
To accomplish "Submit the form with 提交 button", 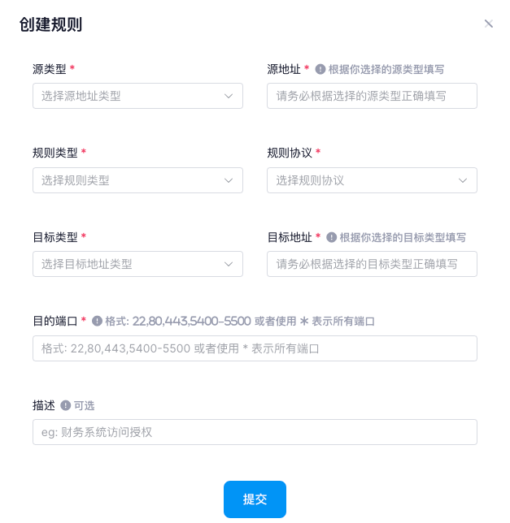I will coord(255,499).
